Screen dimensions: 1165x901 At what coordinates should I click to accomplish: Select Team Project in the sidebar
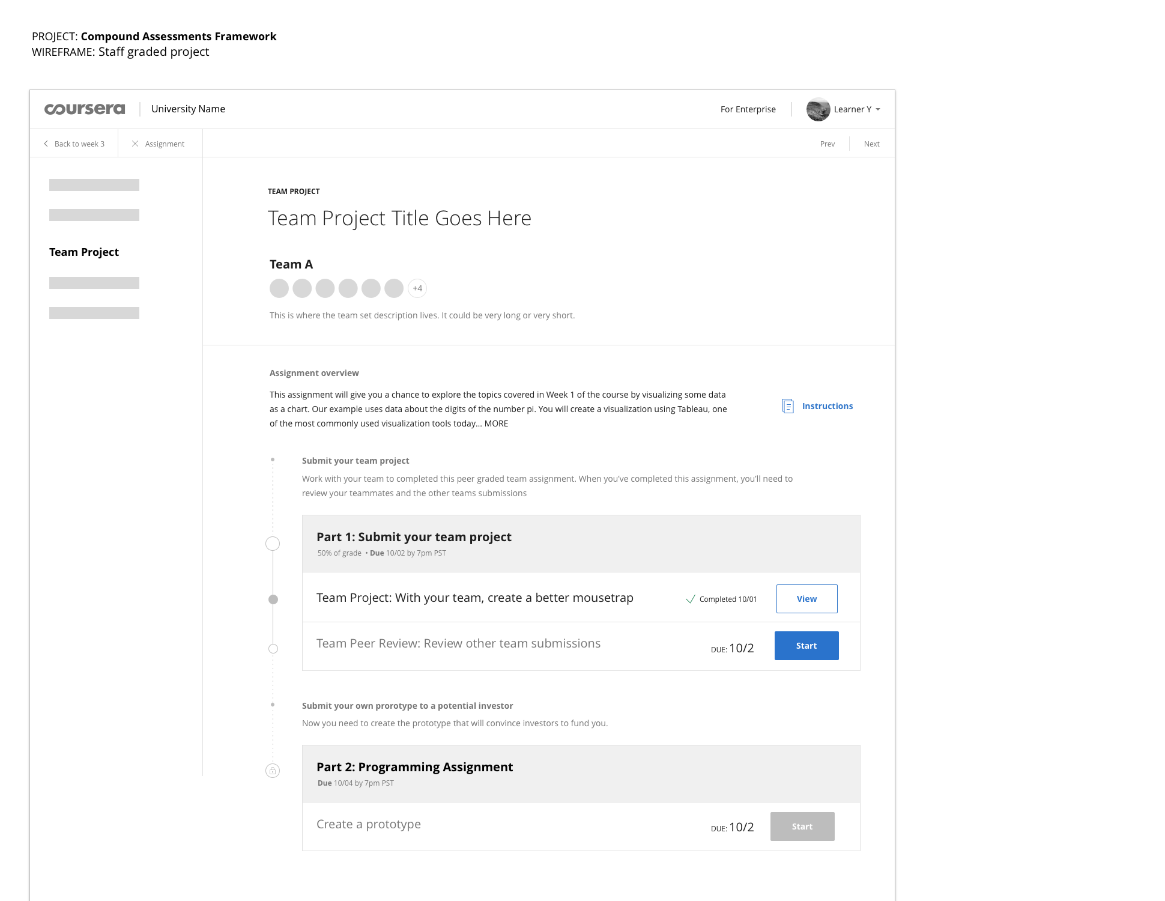84,252
